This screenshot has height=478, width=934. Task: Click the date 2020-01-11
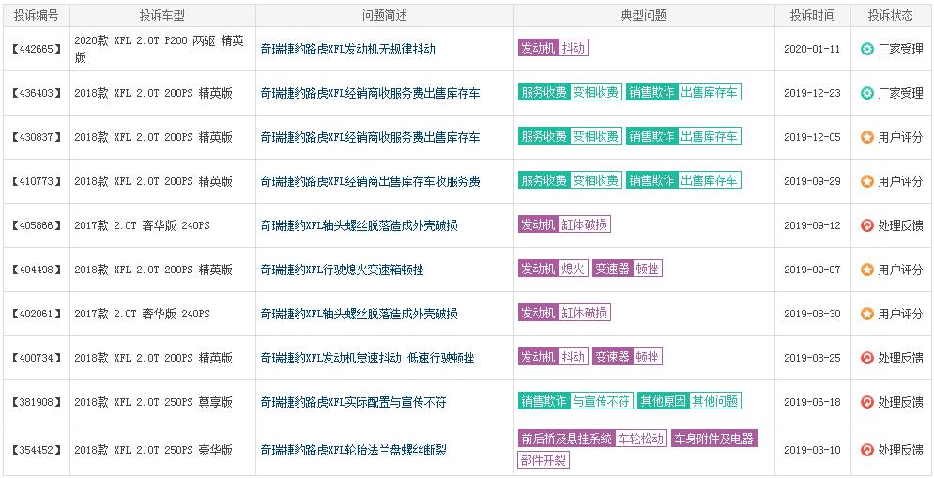pos(812,49)
